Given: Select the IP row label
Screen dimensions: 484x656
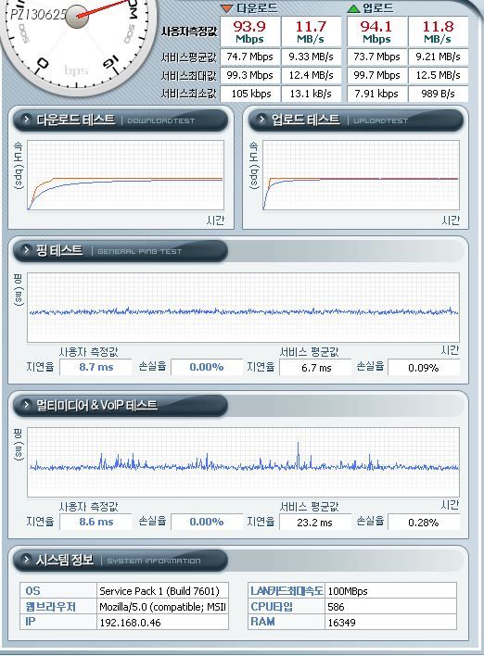Looking at the screenshot, I should coord(31,622).
